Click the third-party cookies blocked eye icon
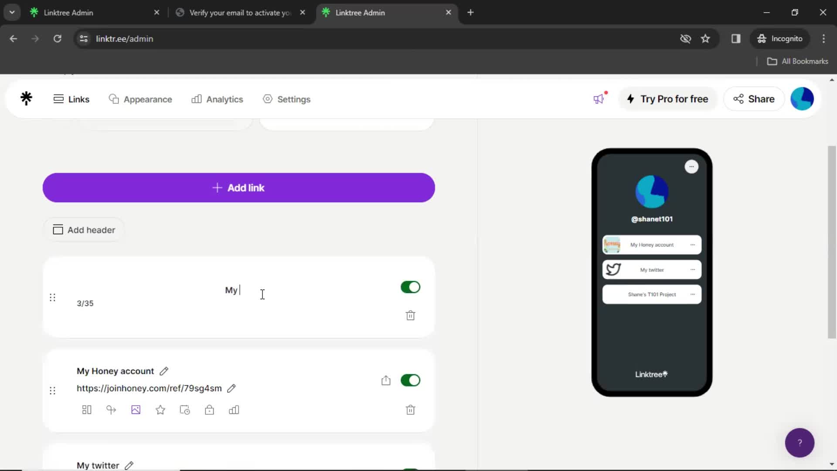This screenshot has height=471, width=837. click(685, 39)
